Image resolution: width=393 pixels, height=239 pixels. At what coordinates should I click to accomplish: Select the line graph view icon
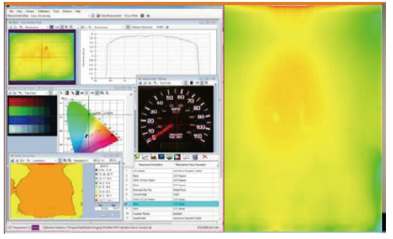pyautogui.click(x=145, y=157)
